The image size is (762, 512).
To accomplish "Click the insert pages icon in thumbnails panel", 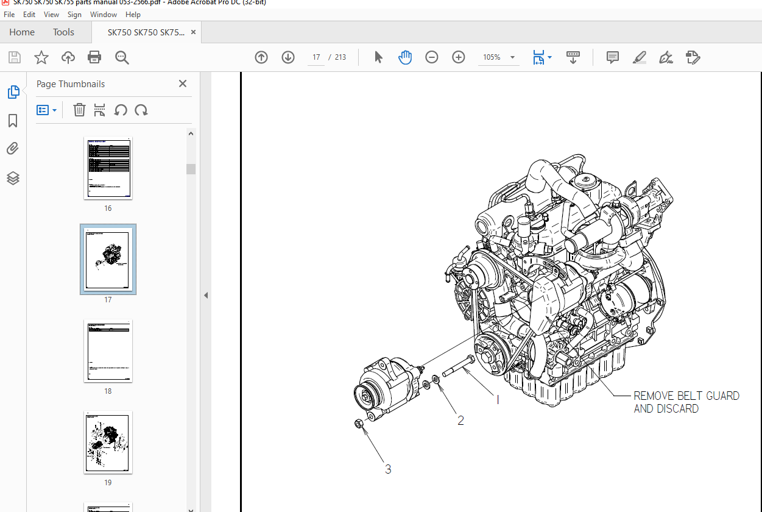I will click(x=100, y=110).
